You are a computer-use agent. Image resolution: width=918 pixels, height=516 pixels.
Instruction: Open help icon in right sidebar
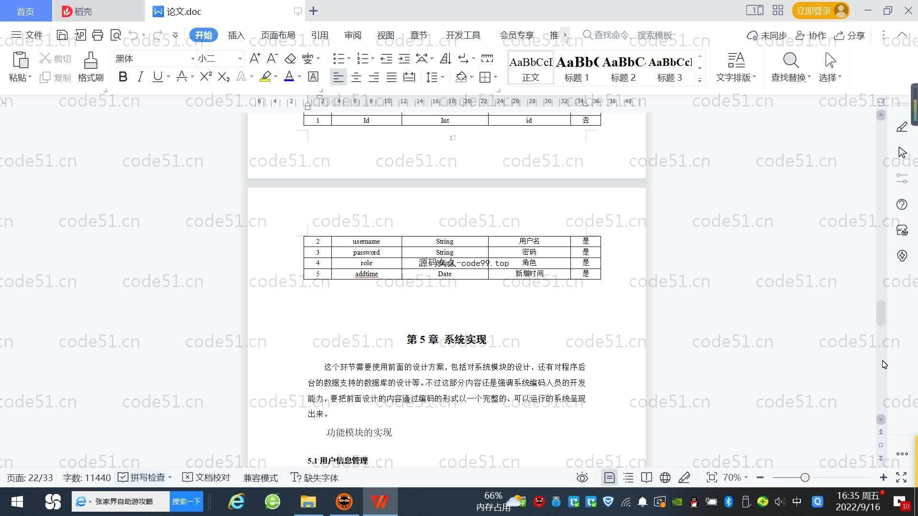tap(902, 204)
